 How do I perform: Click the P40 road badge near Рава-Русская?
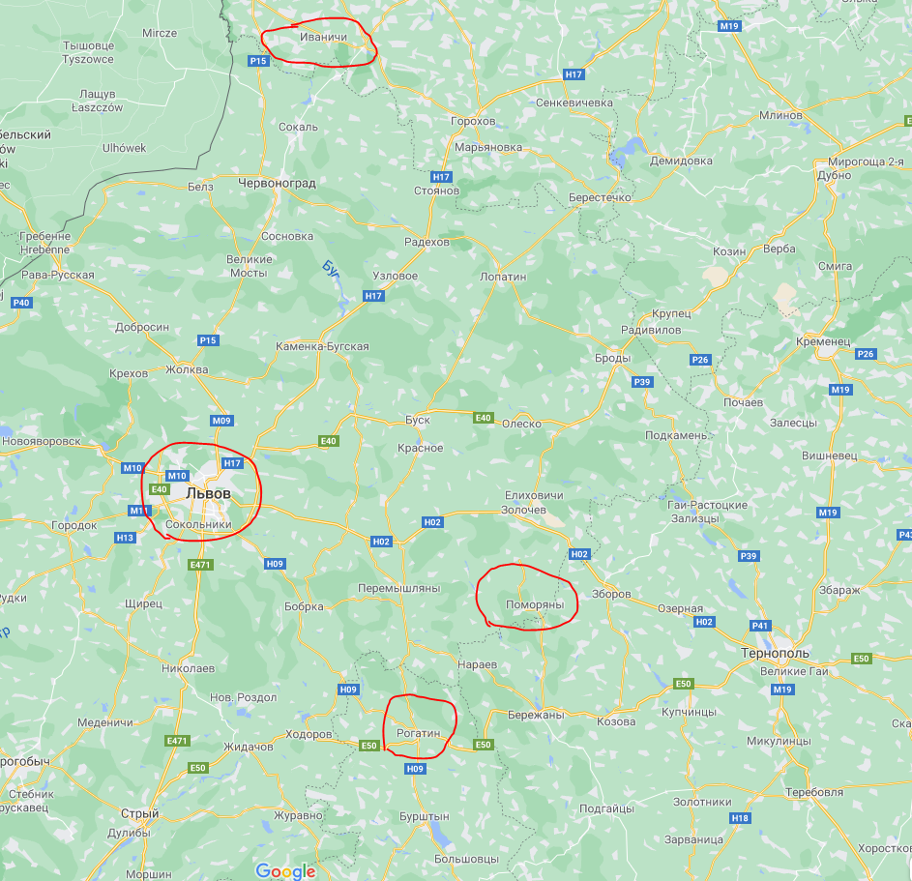pos(21,303)
